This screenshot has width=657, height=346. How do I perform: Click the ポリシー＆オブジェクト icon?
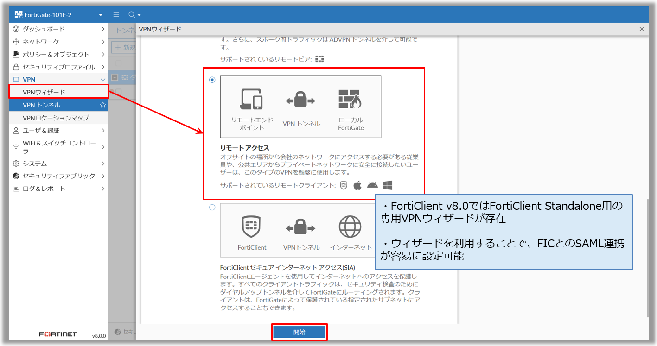tap(16, 54)
